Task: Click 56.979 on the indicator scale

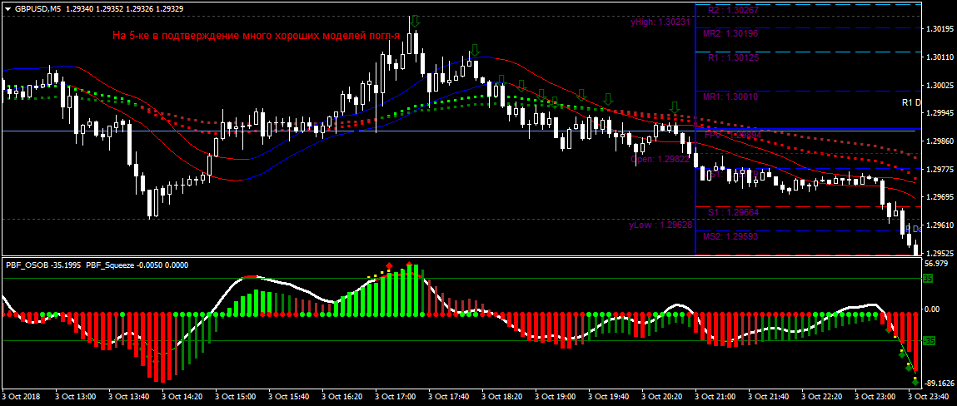Action: point(938,264)
